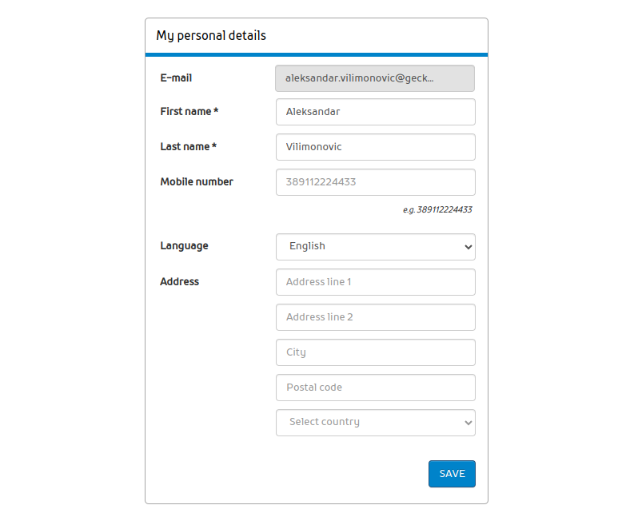This screenshot has width=630, height=517.
Task: Select the Postal code field
Action: (375, 388)
